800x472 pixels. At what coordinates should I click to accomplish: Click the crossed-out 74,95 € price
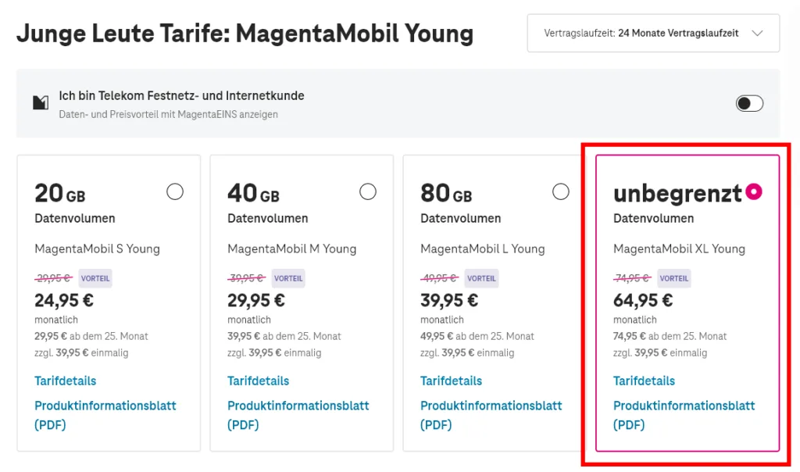(x=632, y=278)
